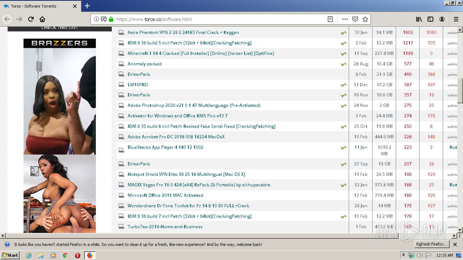Click scroll-down arrow of vertical scrollbar
Viewport: 463px width, 260px height.
click(x=460, y=230)
